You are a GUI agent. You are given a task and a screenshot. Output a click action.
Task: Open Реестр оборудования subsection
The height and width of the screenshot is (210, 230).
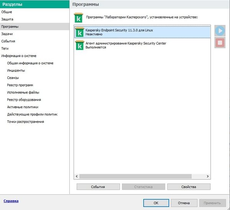click(24, 100)
